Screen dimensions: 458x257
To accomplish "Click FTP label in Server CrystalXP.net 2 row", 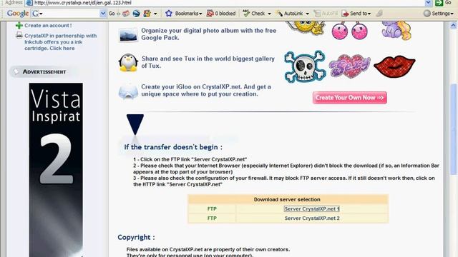I will (x=212, y=218).
